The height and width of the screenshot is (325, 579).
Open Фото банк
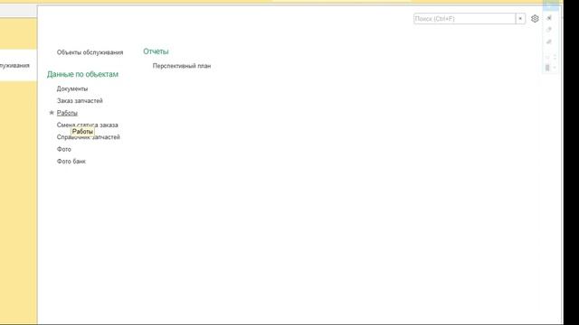[71, 162]
